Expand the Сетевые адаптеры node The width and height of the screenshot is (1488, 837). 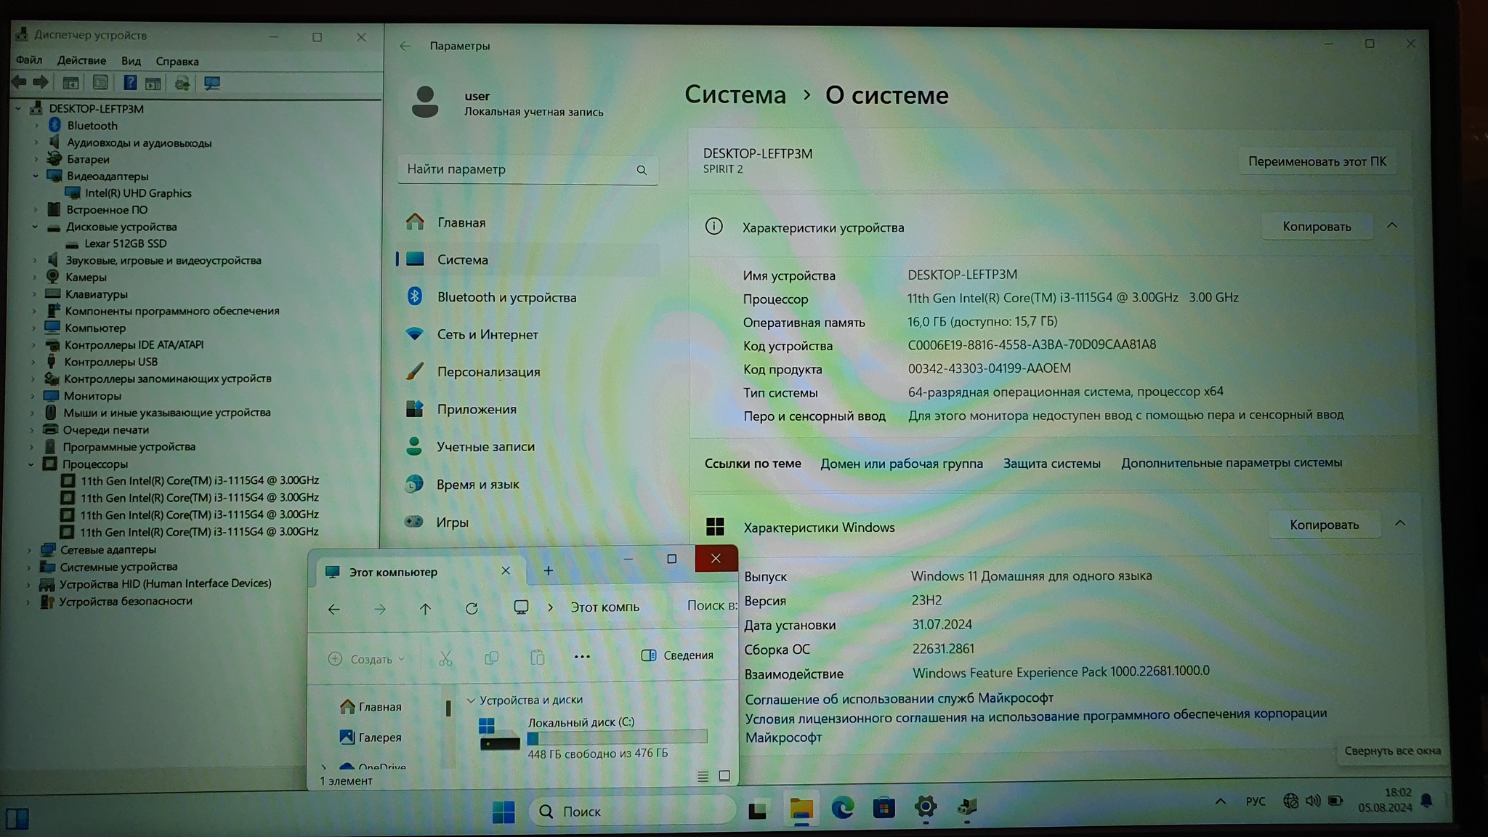tap(30, 550)
